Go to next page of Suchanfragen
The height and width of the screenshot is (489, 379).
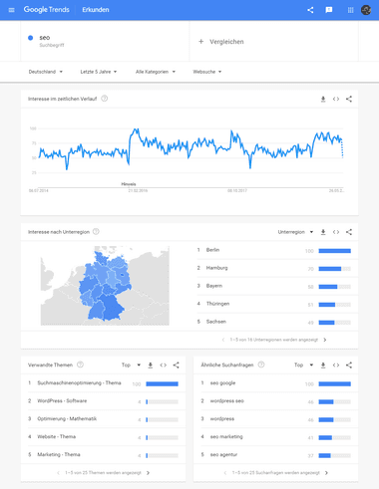tap(326, 473)
